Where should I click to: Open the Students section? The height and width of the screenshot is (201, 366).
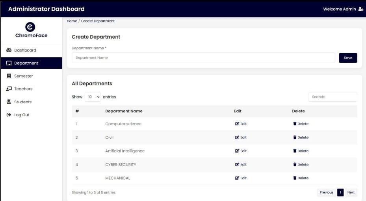(32, 102)
